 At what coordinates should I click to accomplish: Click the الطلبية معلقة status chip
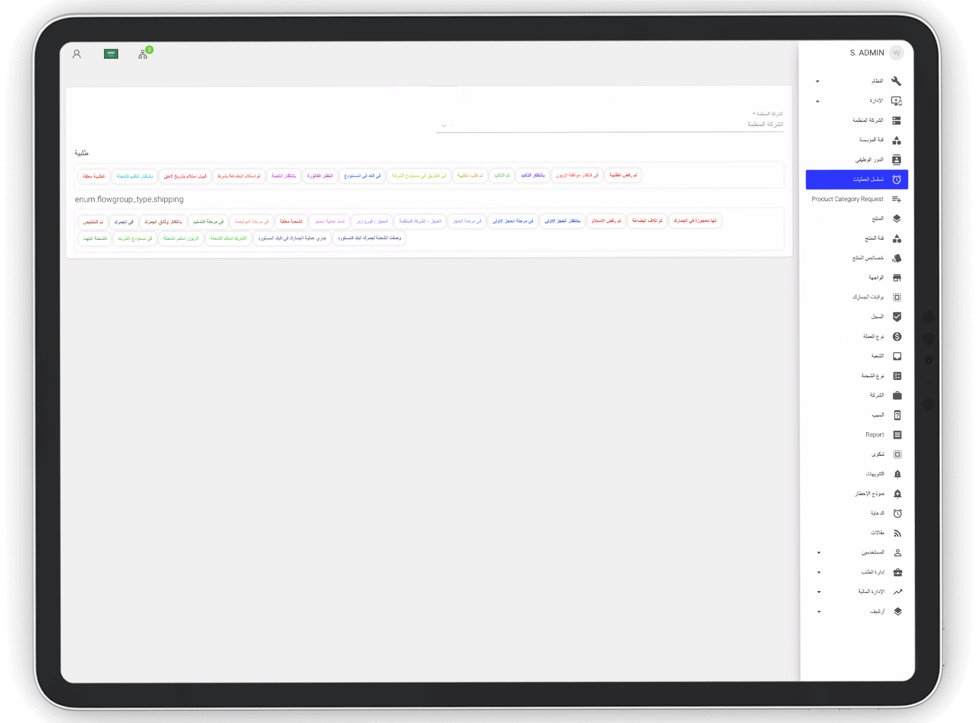coord(94,176)
